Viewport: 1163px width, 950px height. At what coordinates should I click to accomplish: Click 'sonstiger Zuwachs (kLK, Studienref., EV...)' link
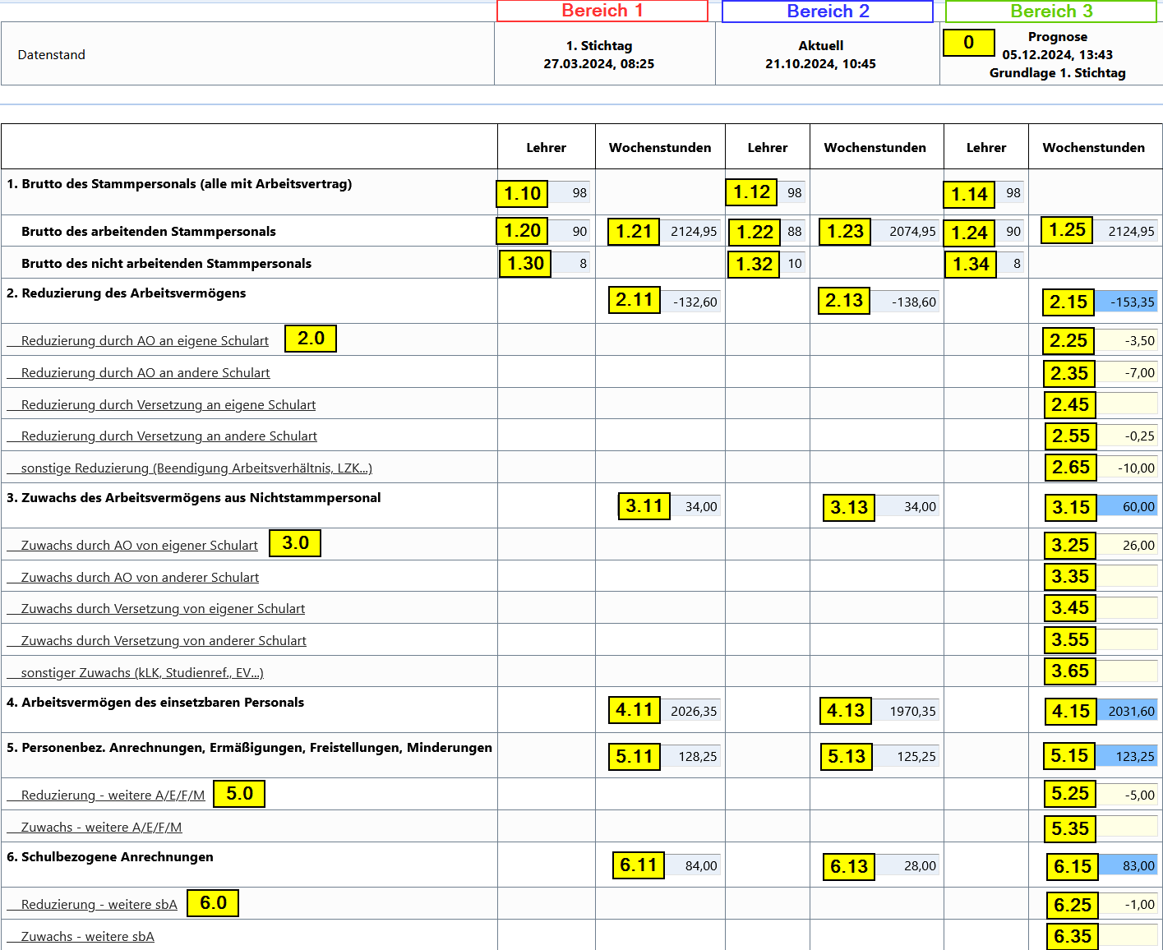[142, 673]
